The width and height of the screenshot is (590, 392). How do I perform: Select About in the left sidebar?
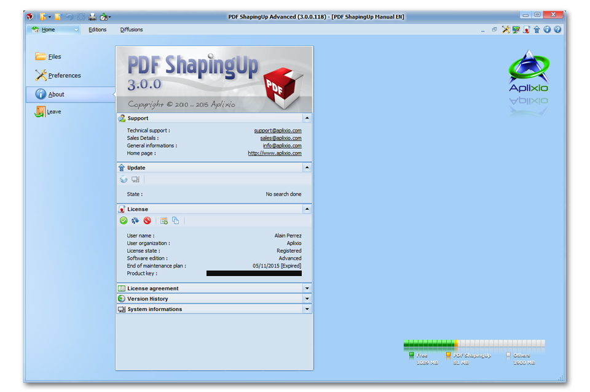coord(70,94)
